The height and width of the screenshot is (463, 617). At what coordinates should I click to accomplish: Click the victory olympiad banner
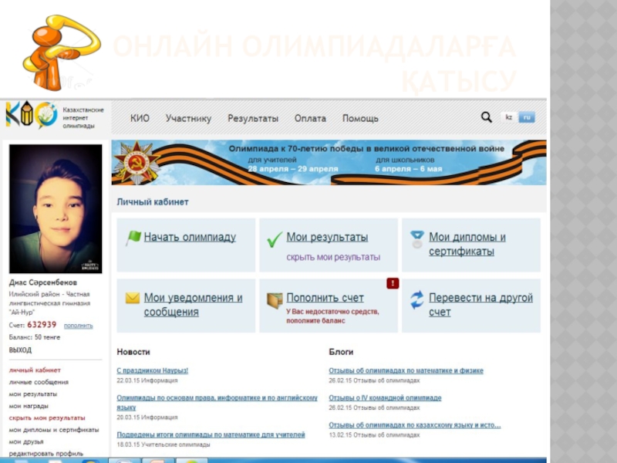329,163
